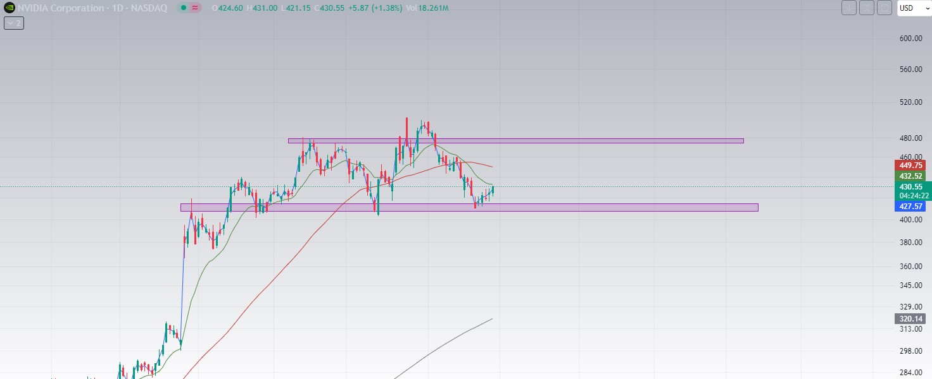The width and height of the screenshot is (932, 379).
Task: Click the NVIDIA logo icon
Action: click(8, 8)
